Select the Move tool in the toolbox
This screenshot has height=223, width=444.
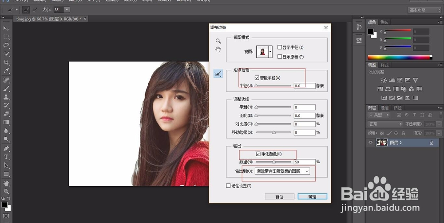pos(6,28)
